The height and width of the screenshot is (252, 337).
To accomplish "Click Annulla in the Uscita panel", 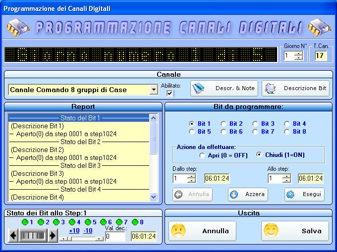I will [x=202, y=231].
